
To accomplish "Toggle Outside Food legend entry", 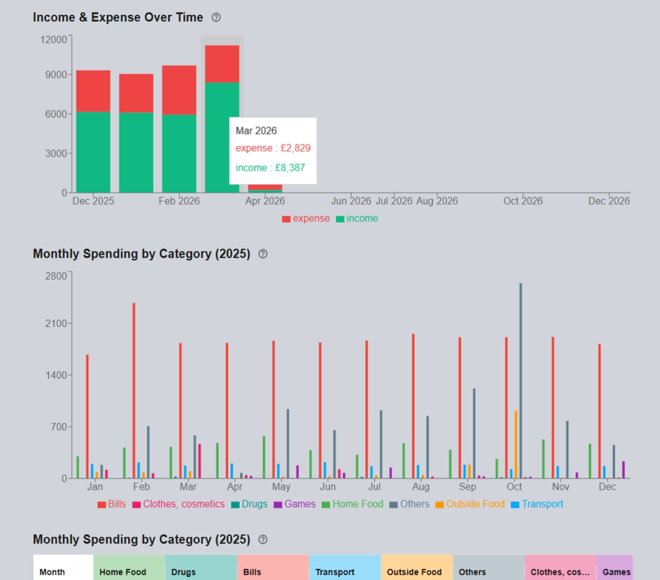I will coord(470,505).
